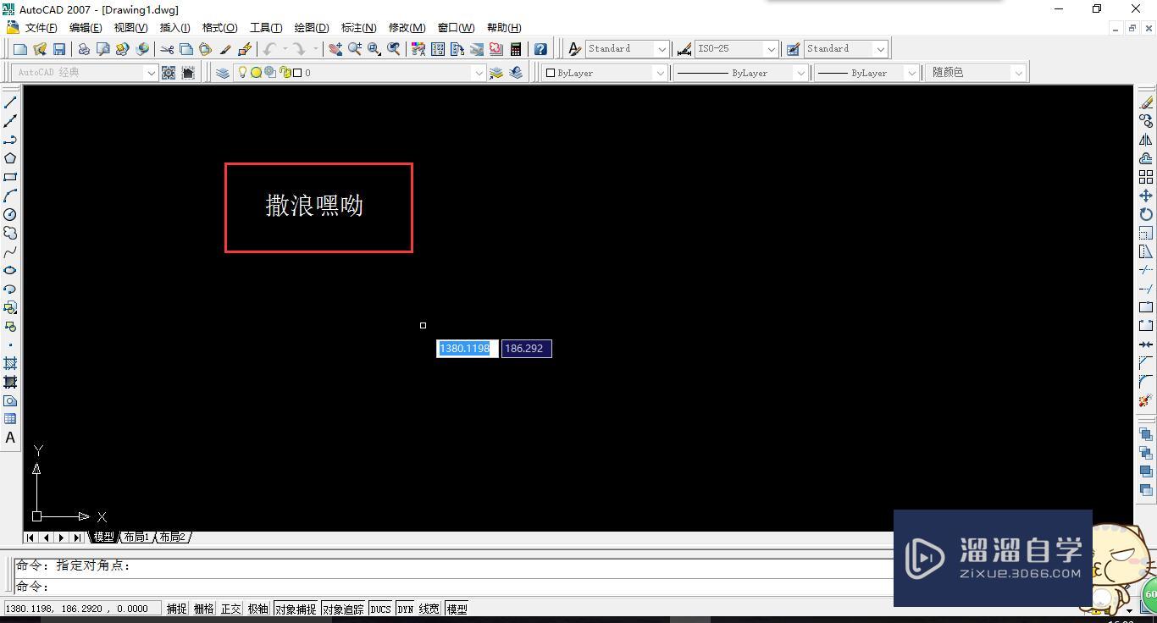Select the Offset tool
This screenshot has width=1157, height=623.
[x=1146, y=158]
